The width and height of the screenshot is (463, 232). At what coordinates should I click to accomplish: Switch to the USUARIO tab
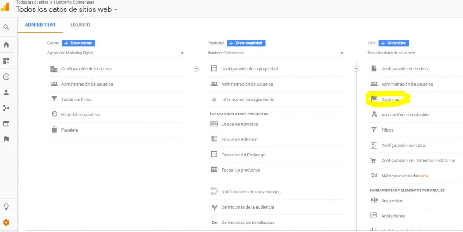pyautogui.click(x=80, y=25)
